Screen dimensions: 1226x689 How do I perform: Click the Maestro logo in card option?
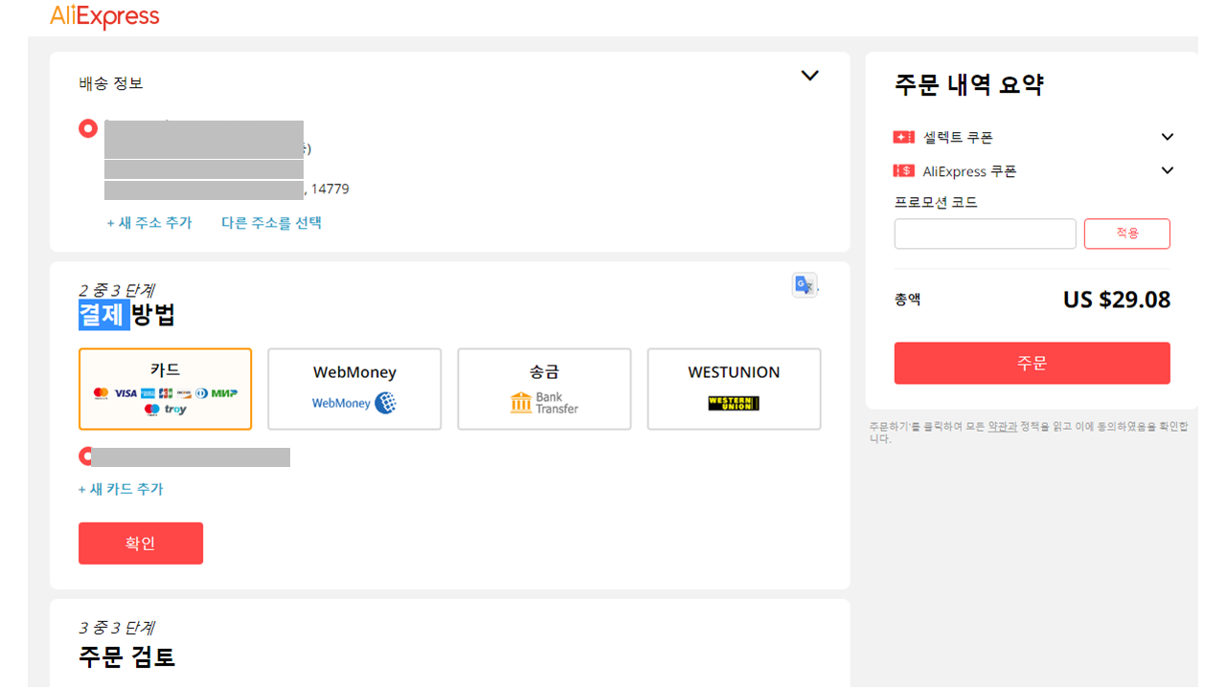click(x=151, y=410)
